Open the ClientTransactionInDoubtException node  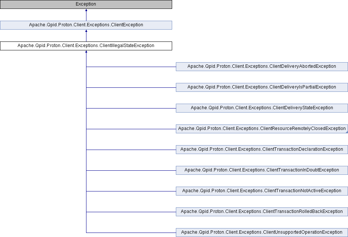coord(262,170)
